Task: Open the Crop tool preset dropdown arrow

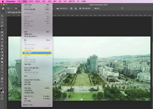Action: pos(11,8)
